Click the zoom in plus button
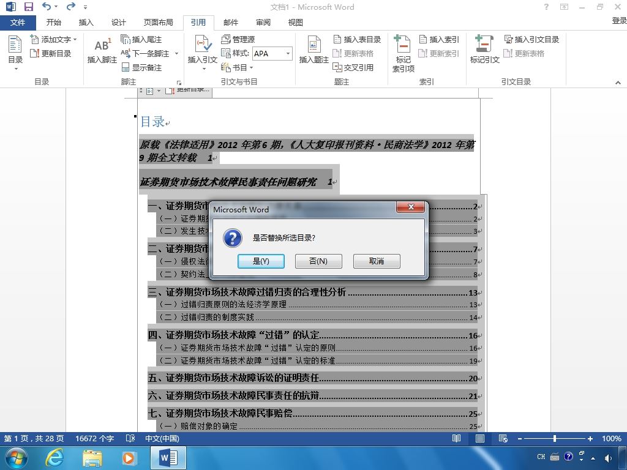The height and width of the screenshot is (470, 627). [590, 438]
